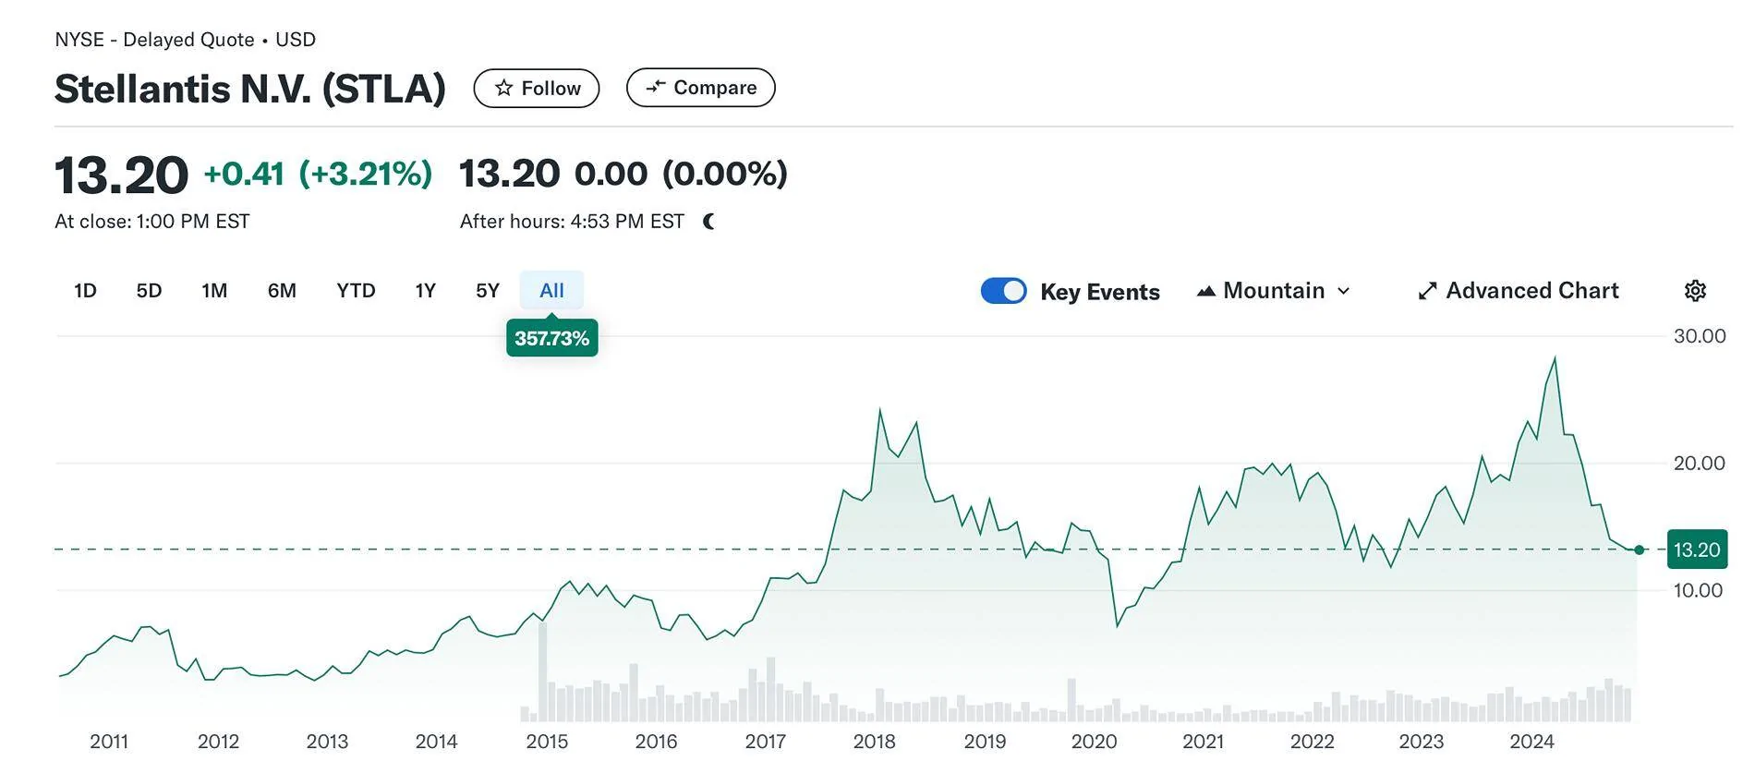The height and width of the screenshot is (773, 1755).
Task: Click the 2016 axis label
Action: [656, 742]
